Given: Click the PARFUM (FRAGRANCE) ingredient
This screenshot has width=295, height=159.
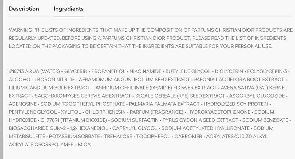Looking at the screenshot, I should (x=156, y=112).
